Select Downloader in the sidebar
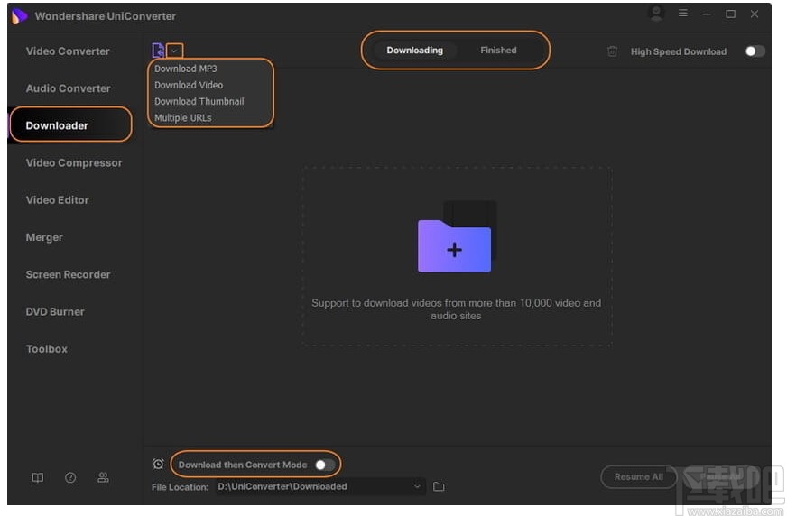The width and height of the screenshot is (787, 516). click(x=70, y=125)
